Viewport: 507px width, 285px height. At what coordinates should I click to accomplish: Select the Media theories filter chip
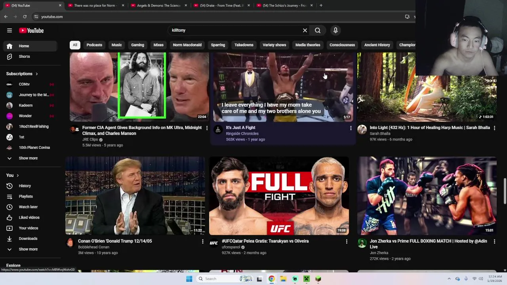click(308, 45)
